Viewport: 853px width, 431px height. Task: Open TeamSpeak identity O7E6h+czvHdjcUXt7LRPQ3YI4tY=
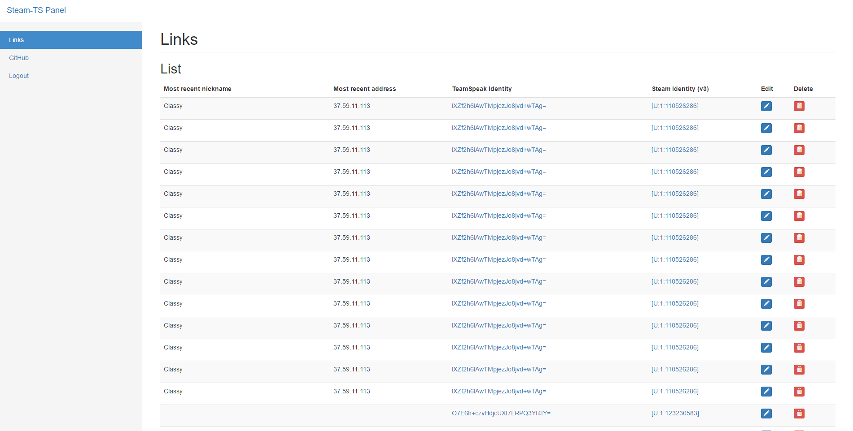click(x=501, y=413)
